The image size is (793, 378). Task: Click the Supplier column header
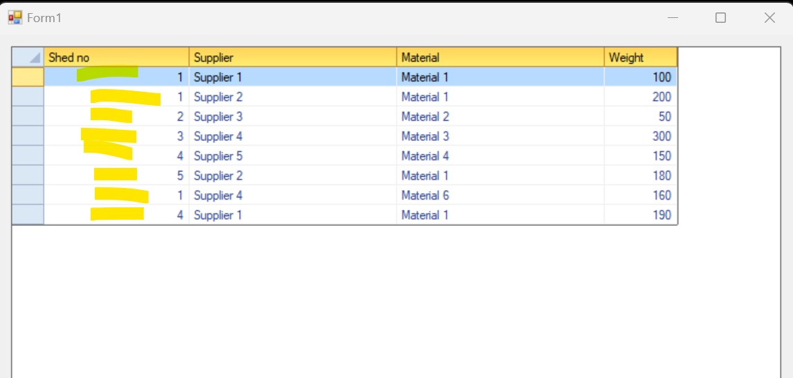pyautogui.click(x=293, y=57)
